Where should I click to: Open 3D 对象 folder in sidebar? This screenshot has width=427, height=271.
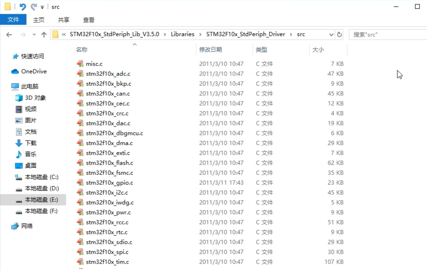click(x=30, y=98)
